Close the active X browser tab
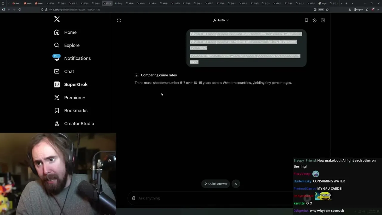 [110, 3]
